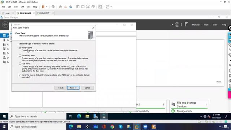Open the guest notification center icon
The height and width of the screenshot is (130, 231).
(x=225, y=116)
